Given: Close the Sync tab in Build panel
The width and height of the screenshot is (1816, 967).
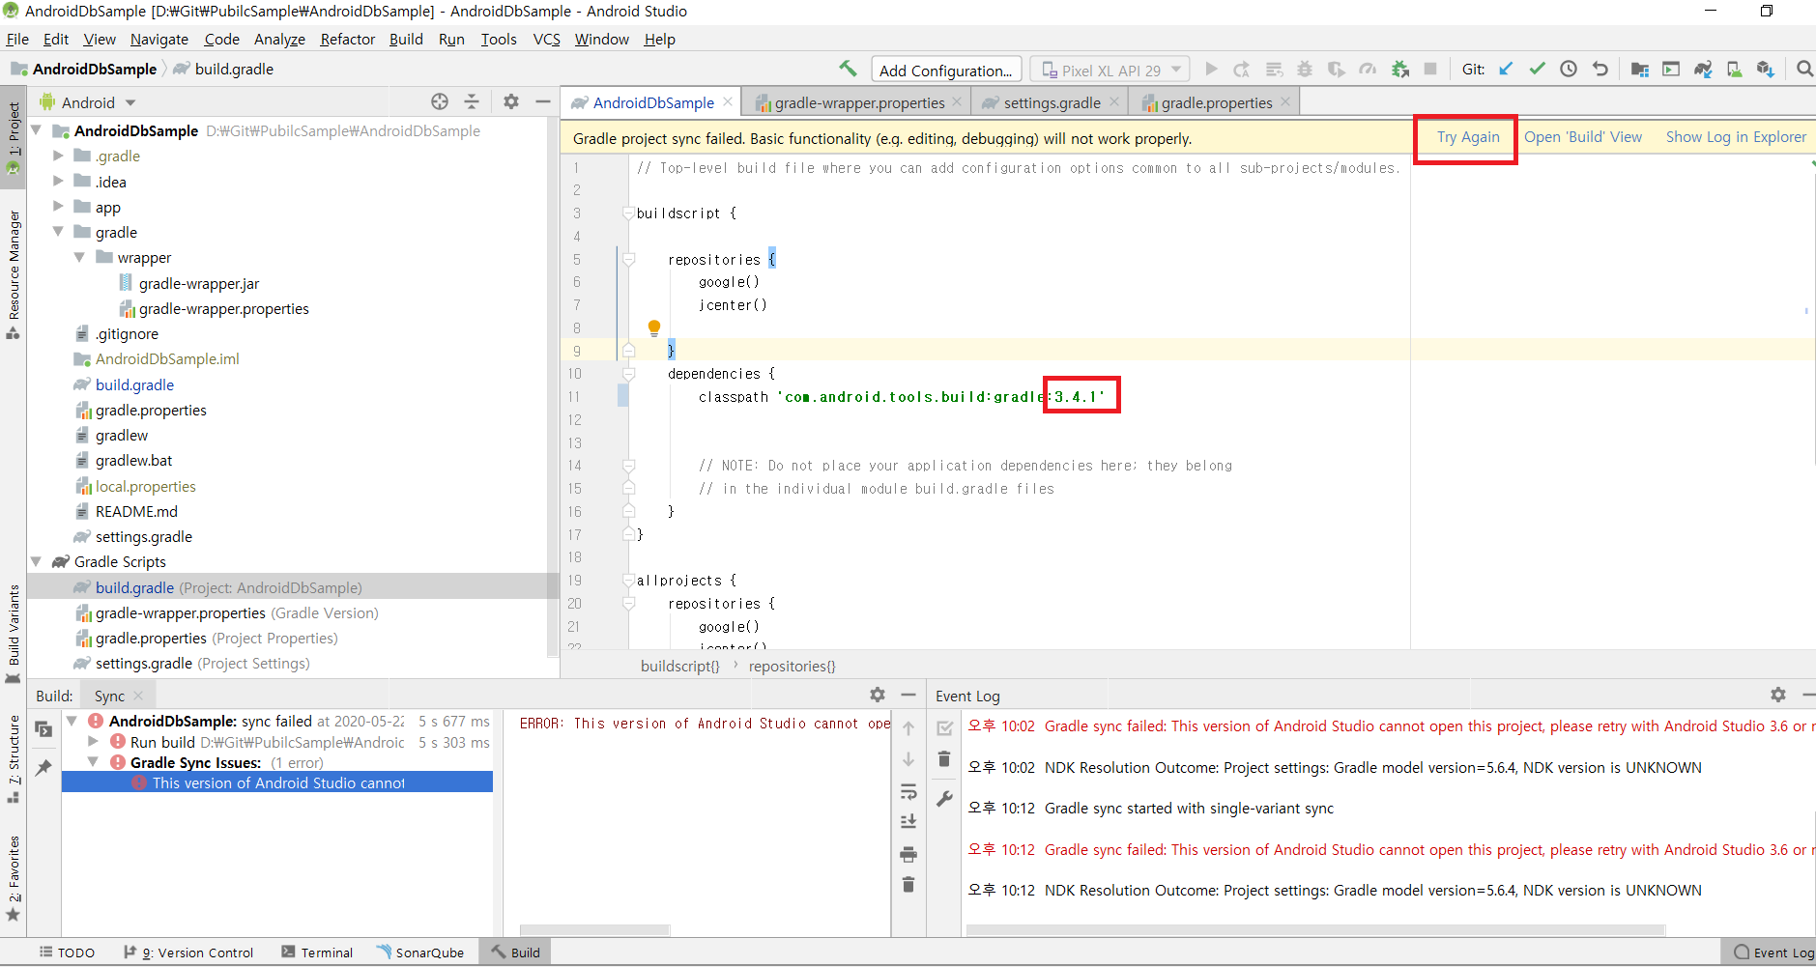Looking at the screenshot, I should point(139,696).
